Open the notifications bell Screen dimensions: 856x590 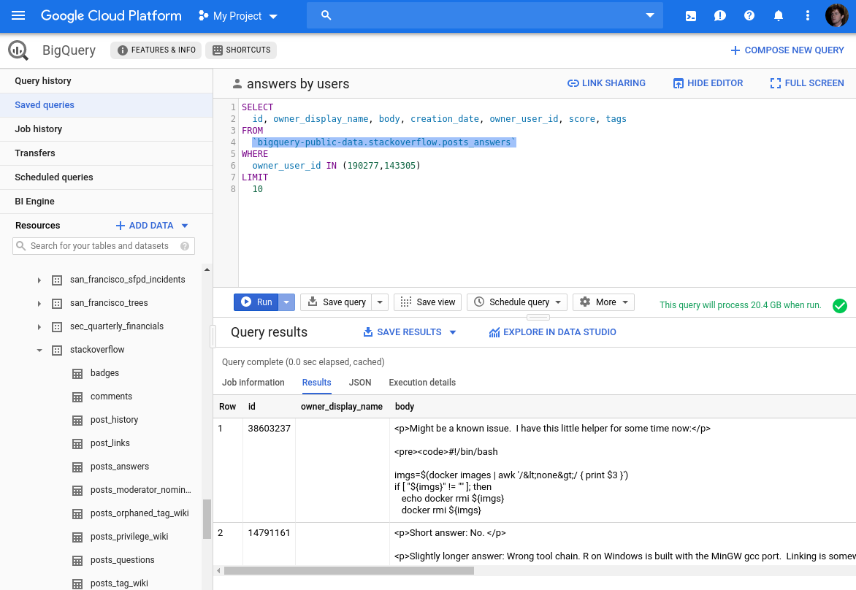coord(779,15)
